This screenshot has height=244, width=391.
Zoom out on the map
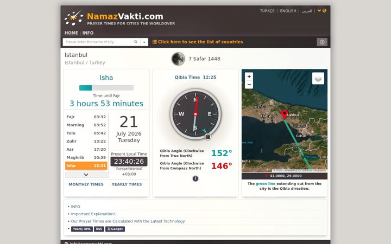tap(249, 85)
